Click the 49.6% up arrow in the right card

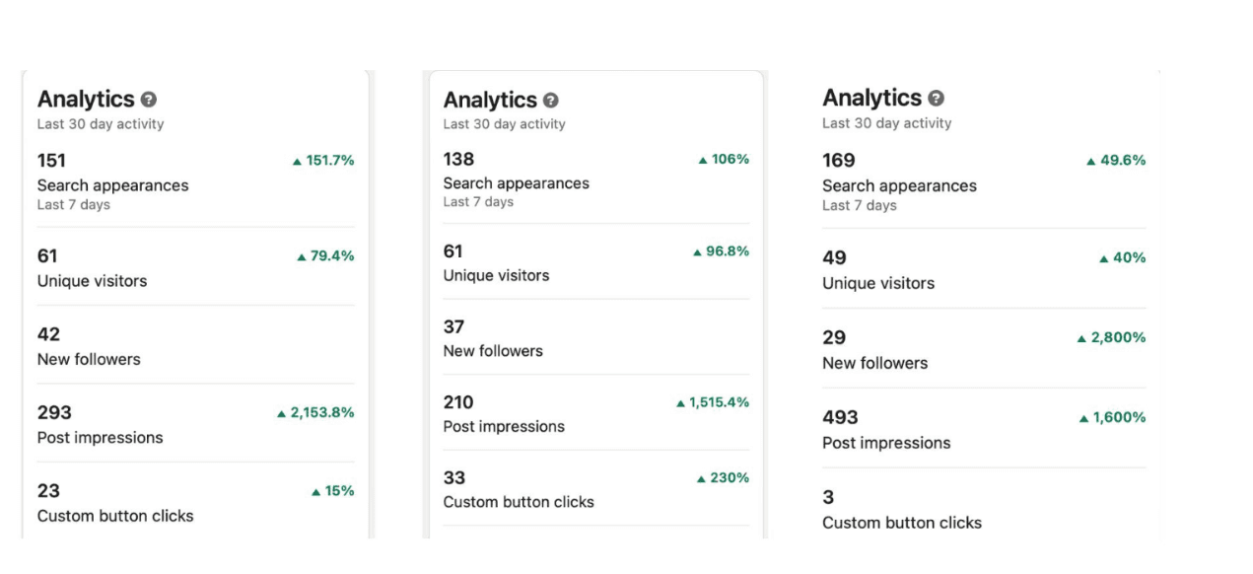(1091, 161)
